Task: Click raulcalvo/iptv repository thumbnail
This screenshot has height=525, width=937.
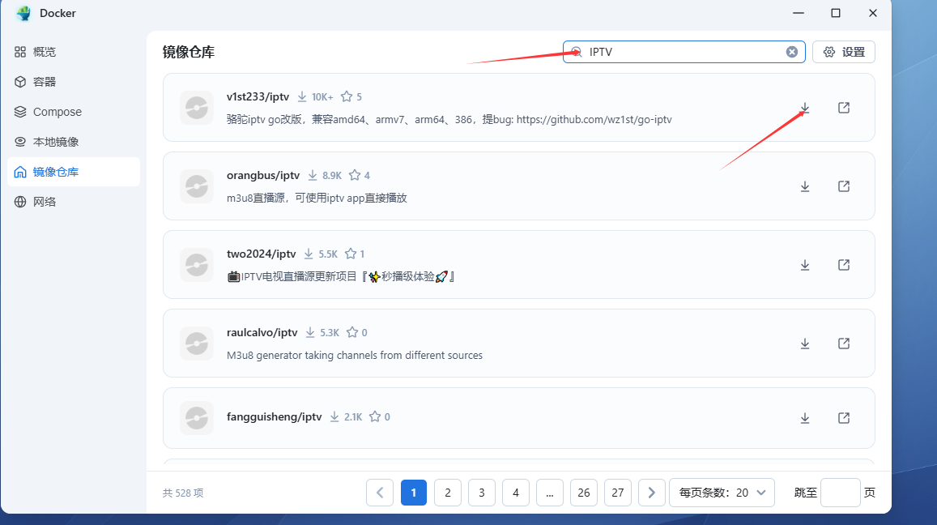Action: (x=197, y=344)
